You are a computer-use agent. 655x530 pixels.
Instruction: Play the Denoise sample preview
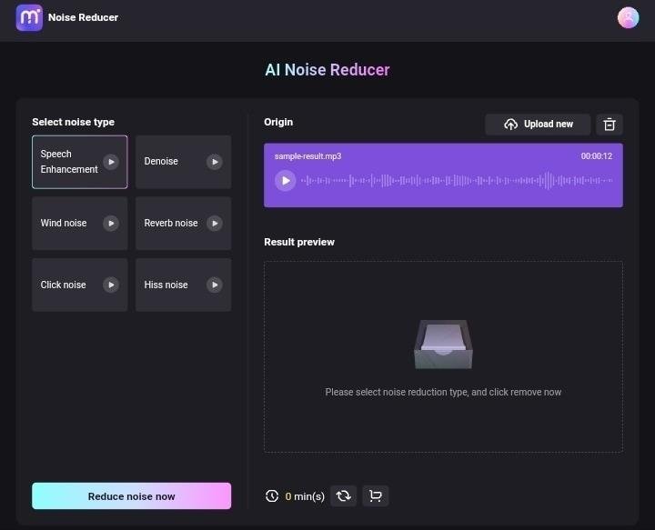215,162
